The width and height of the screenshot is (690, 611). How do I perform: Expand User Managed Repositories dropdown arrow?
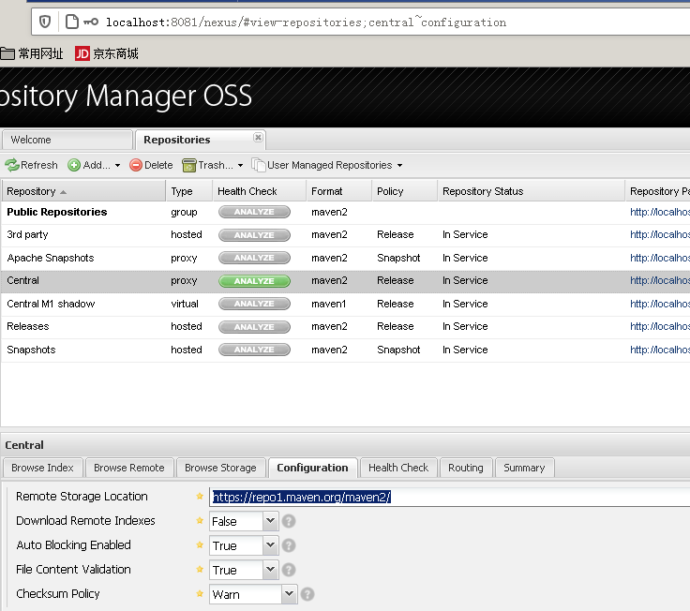pos(399,165)
